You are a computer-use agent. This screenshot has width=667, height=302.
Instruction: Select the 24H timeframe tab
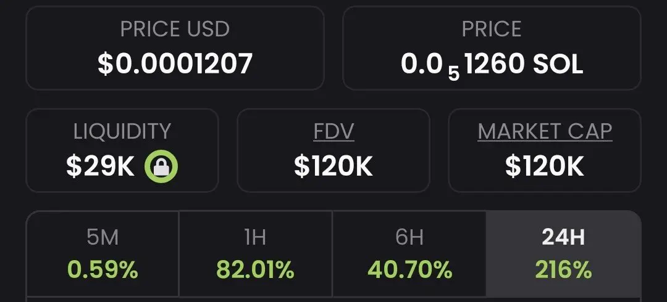563,253
